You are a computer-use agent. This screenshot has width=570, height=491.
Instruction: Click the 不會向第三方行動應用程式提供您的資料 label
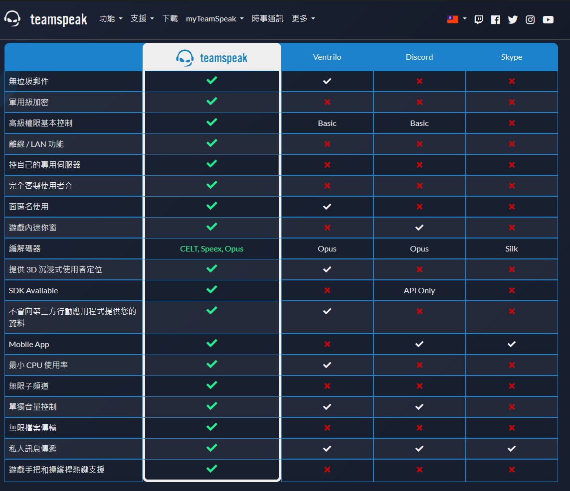[x=72, y=317]
